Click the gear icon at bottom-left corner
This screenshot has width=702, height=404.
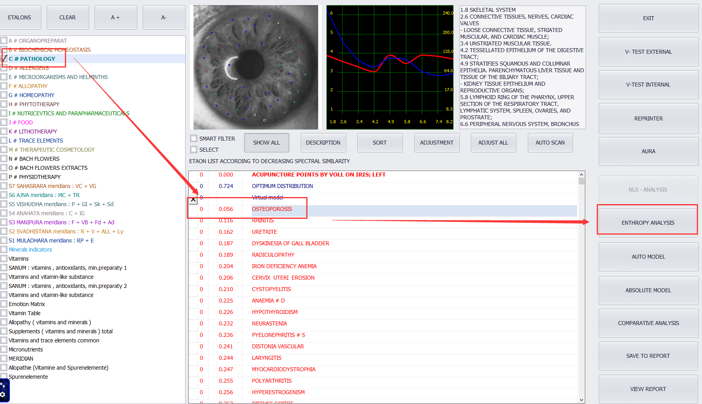pyautogui.click(x=3, y=394)
